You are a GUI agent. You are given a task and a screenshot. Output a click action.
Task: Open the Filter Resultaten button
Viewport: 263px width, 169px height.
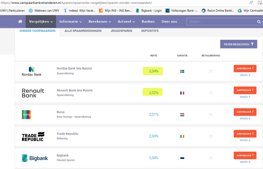click(238, 44)
